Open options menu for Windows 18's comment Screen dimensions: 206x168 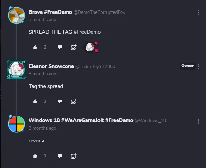coord(198,121)
